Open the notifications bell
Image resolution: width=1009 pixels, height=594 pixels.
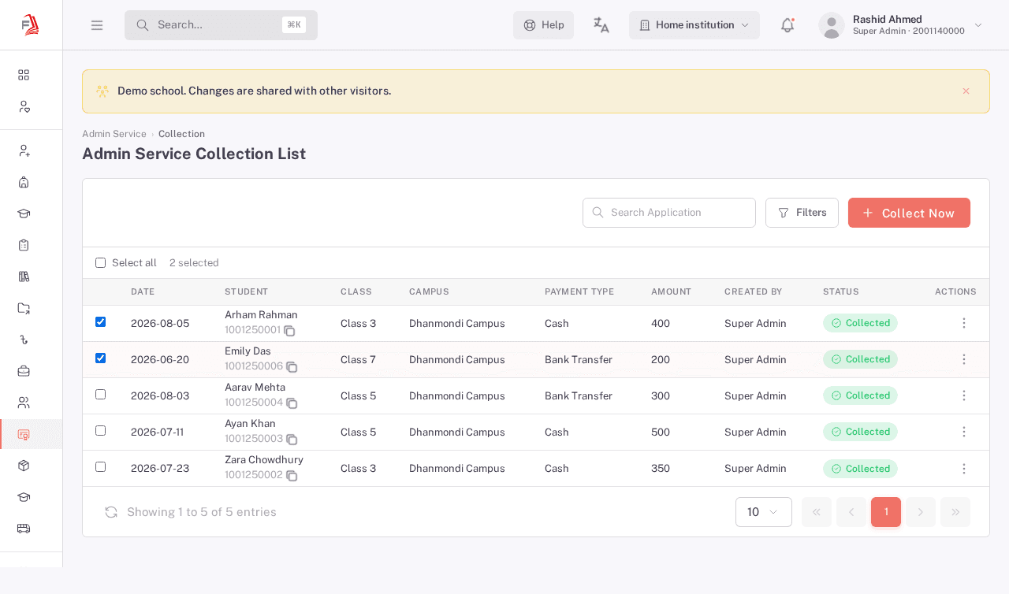[x=787, y=25]
